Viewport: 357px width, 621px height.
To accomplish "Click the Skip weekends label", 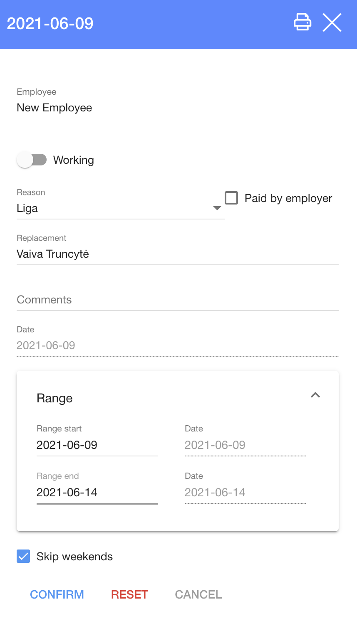I will (75, 557).
